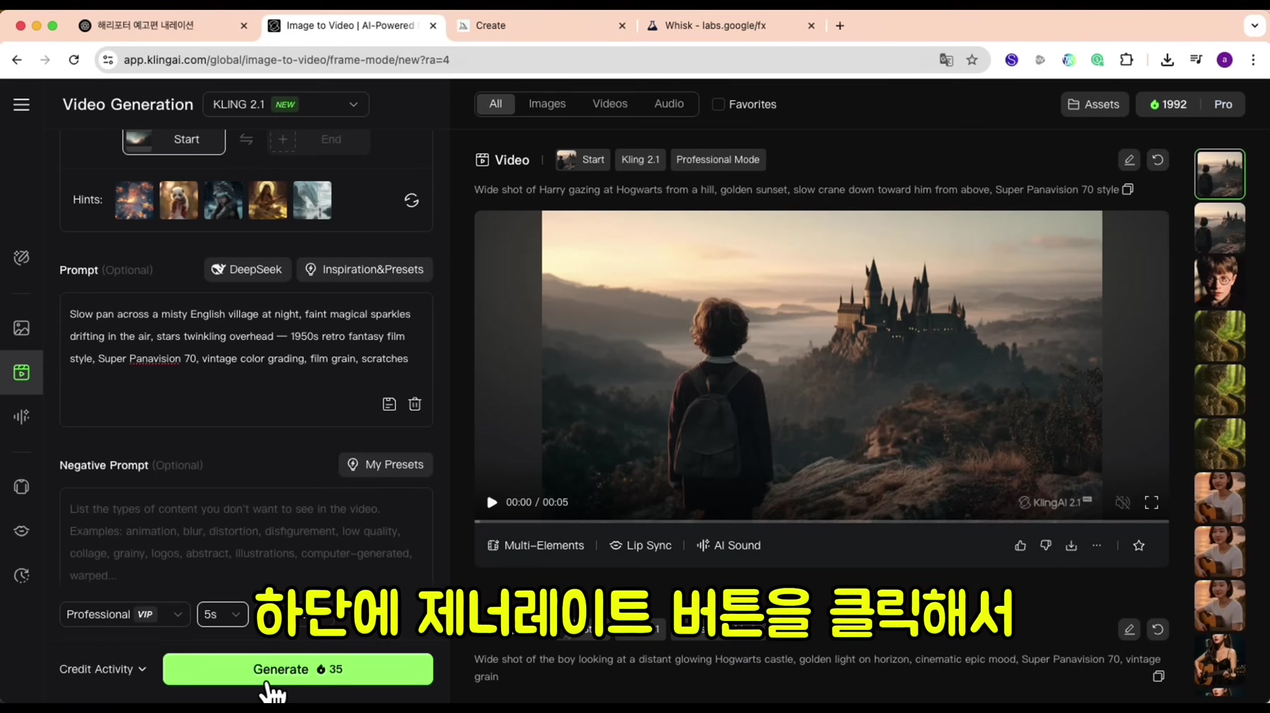Bookmark this page with the star icon
1270x713 pixels.
tap(972, 60)
